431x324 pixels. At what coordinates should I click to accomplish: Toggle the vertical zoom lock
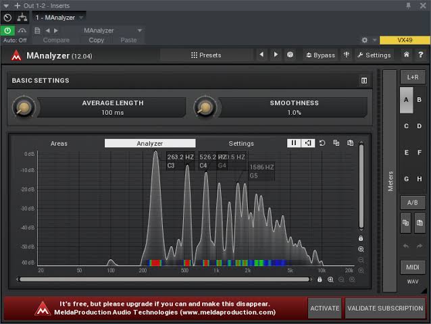361,238
